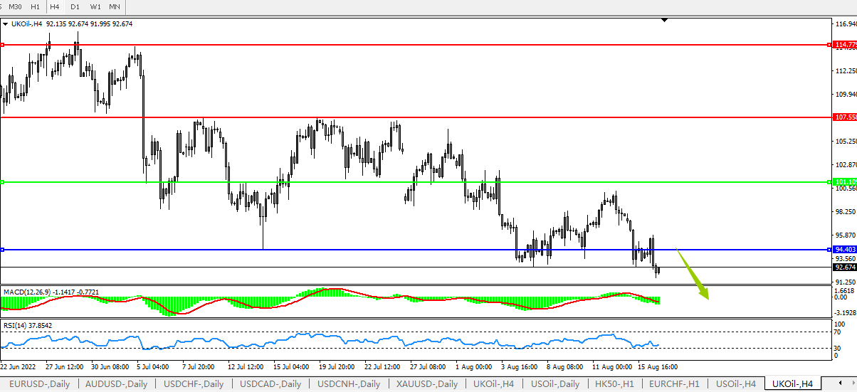Open the EURUSD-,Daily chart tab
This screenshot has width=857, height=392.
38,384
